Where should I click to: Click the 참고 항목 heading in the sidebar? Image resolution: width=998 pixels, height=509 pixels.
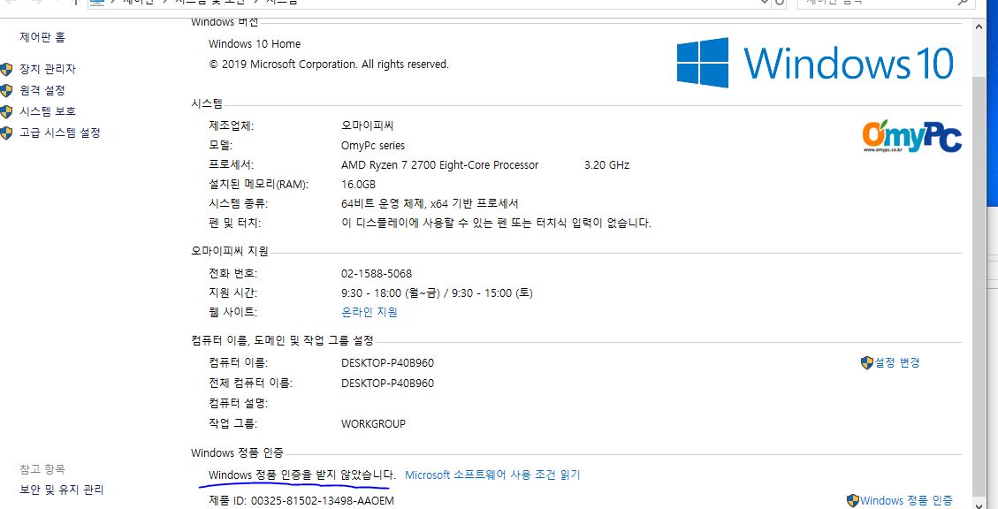[x=42, y=469]
